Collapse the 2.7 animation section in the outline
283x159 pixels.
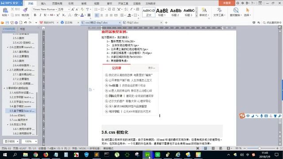tap(8, 70)
